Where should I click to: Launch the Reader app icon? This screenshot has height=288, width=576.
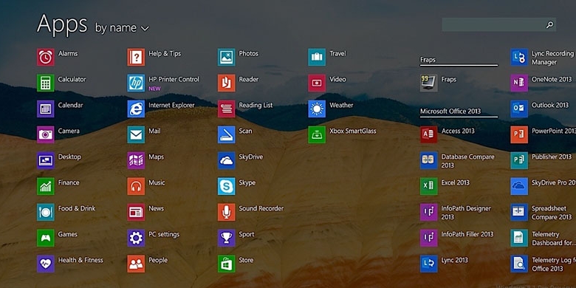226,83
